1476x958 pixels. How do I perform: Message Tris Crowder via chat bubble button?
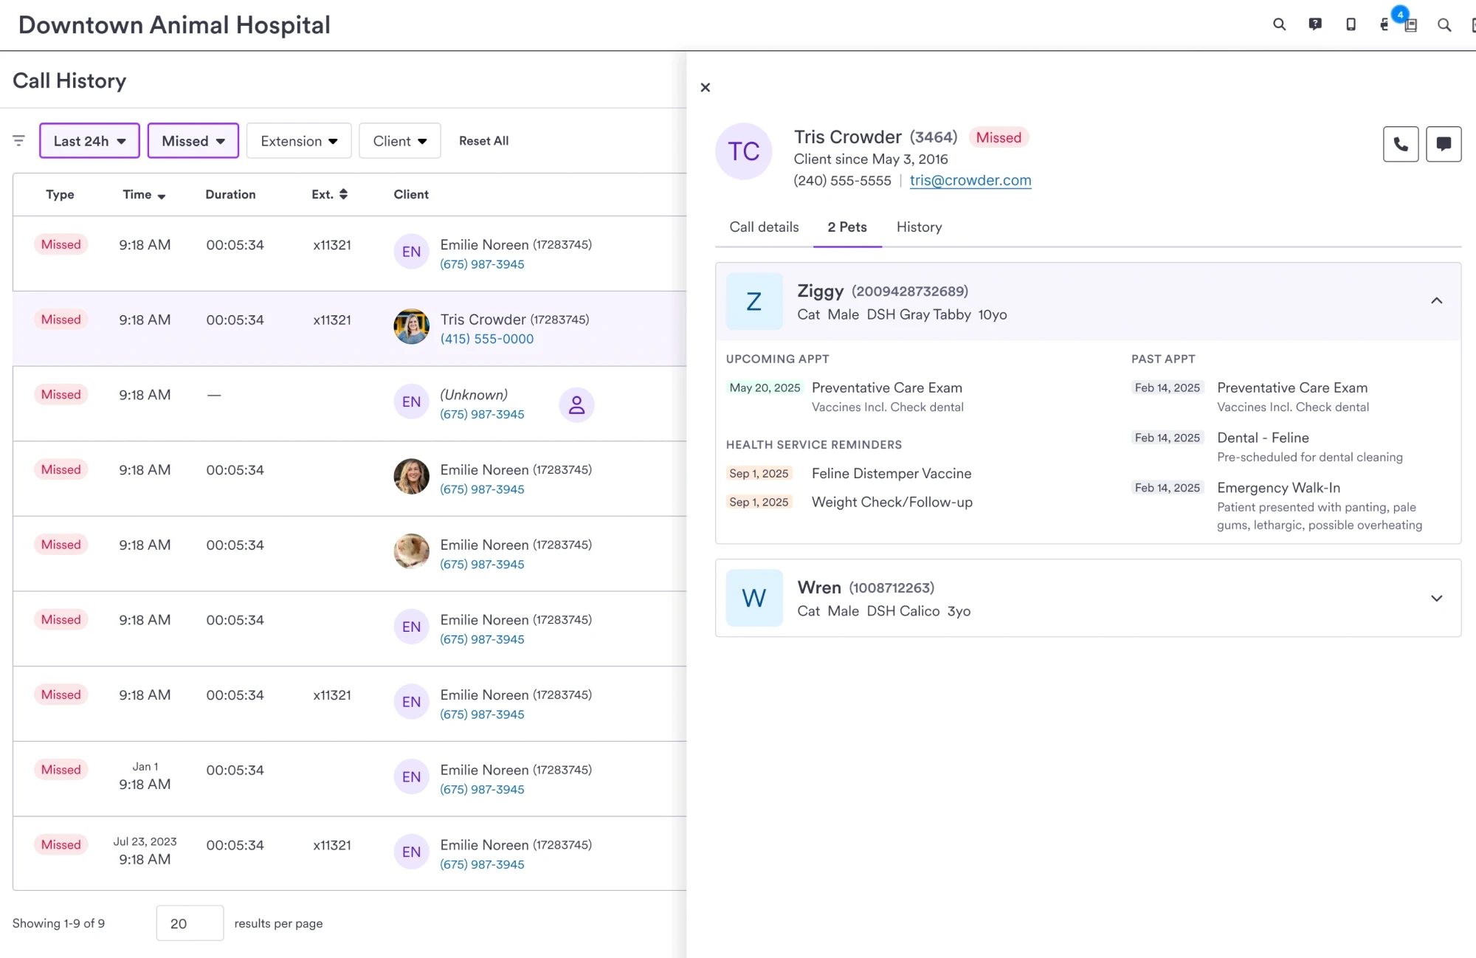(1444, 144)
